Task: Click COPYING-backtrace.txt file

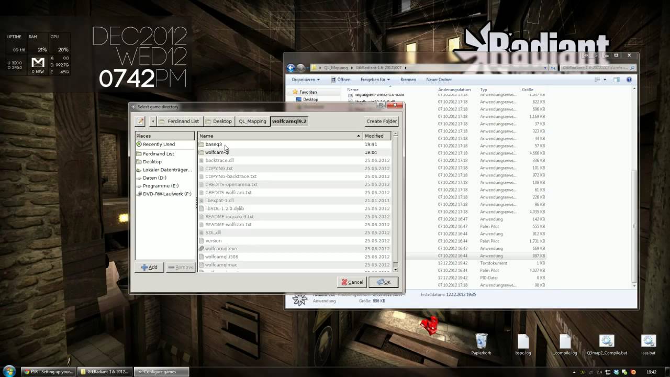Action: pyautogui.click(x=294, y=176)
